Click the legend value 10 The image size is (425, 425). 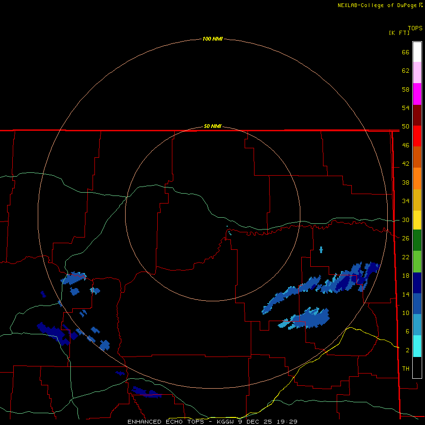point(406,313)
